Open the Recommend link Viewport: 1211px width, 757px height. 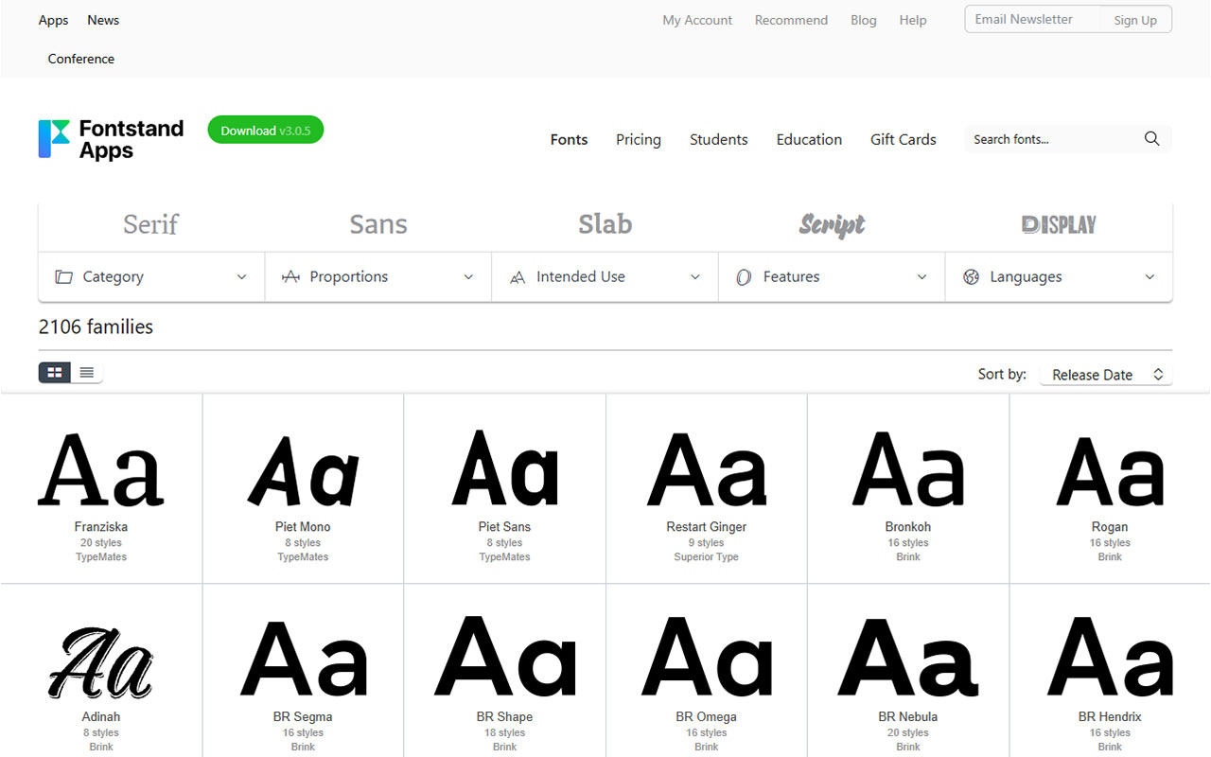click(791, 20)
